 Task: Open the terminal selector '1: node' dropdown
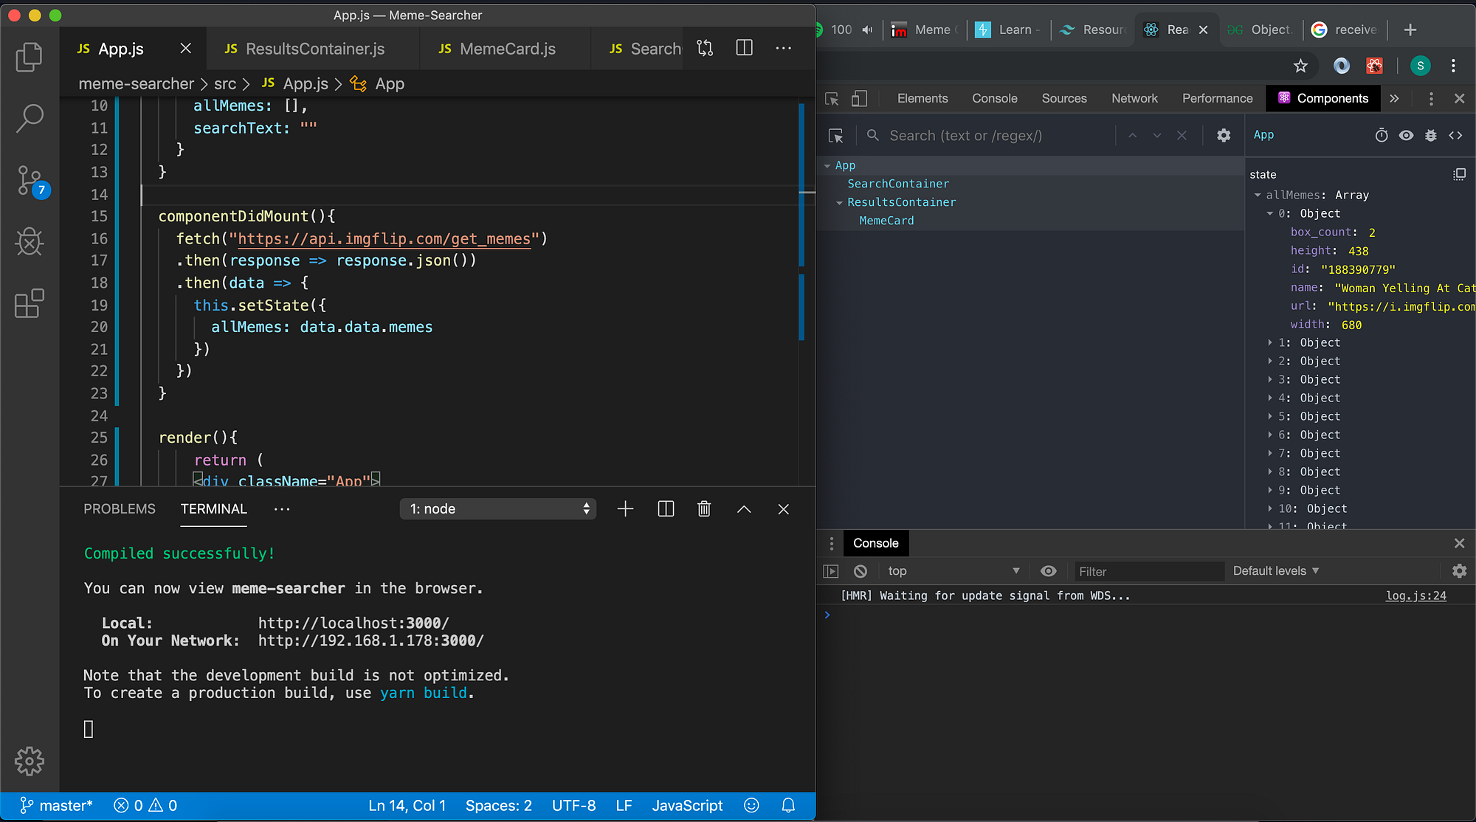click(x=498, y=509)
